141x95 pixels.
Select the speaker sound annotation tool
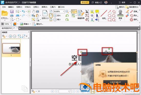coord(97,20)
